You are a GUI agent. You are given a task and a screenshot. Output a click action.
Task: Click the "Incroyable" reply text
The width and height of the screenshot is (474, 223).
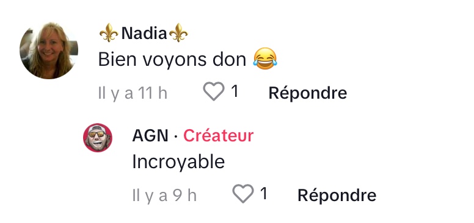click(178, 162)
